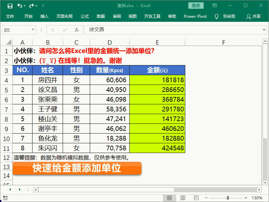Screen dimensions: 269x202
Task: Open Ribbon Display Options icon
Action: [x=214, y=5]
